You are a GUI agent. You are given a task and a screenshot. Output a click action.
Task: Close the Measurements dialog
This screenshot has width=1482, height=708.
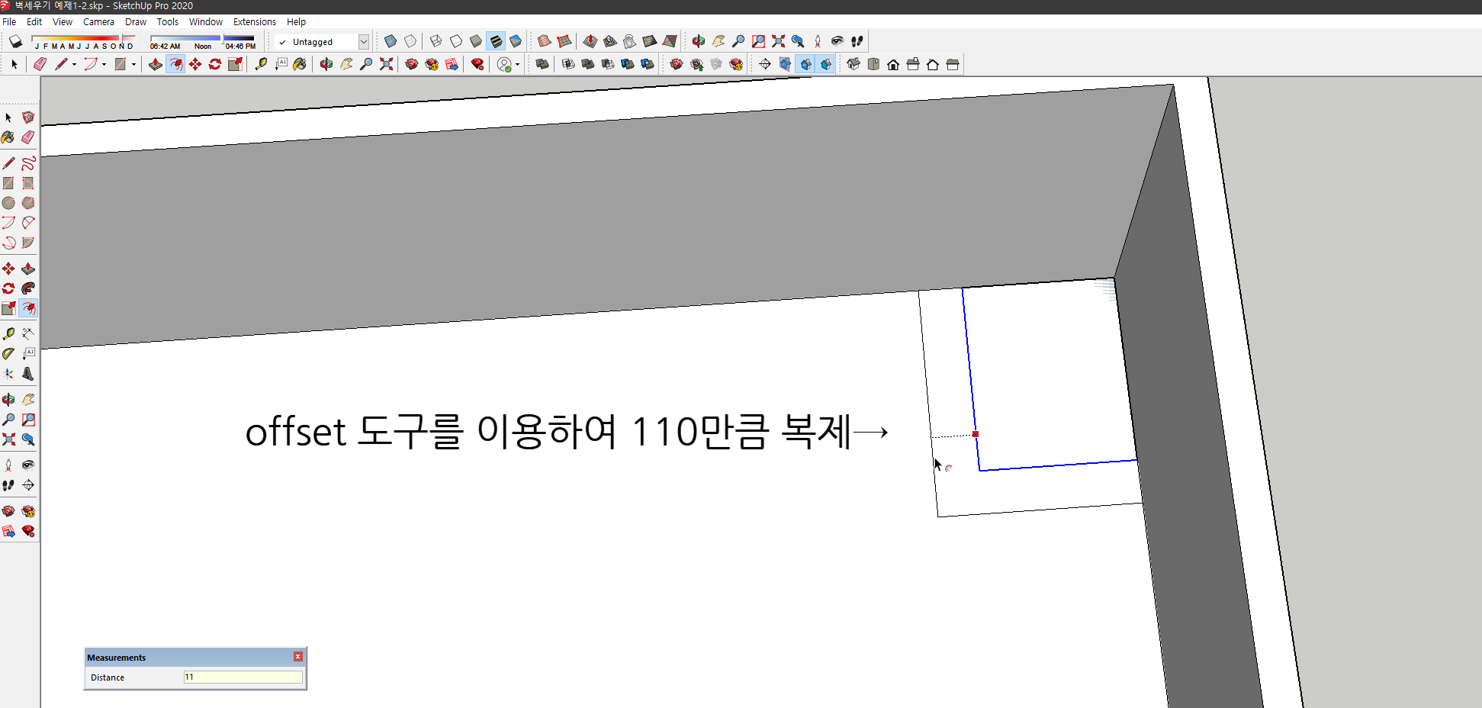tap(297, 656)
